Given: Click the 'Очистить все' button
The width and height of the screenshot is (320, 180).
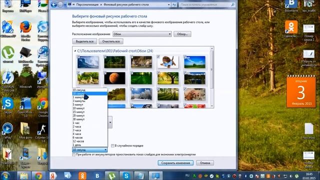Looking at the screenshot, I should point(111,41).
